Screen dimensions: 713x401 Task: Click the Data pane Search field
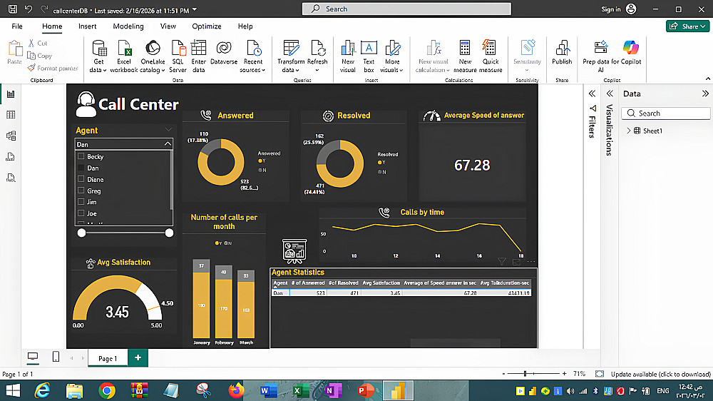[666, 113]
